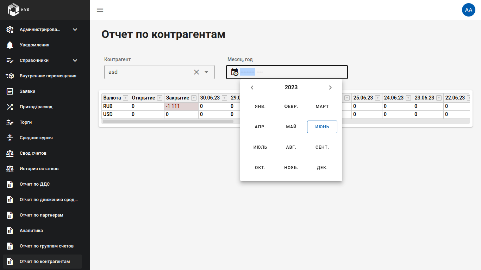Click the Уведомления bell icon
Screen dimensions: 481x270
click(10, 45)
